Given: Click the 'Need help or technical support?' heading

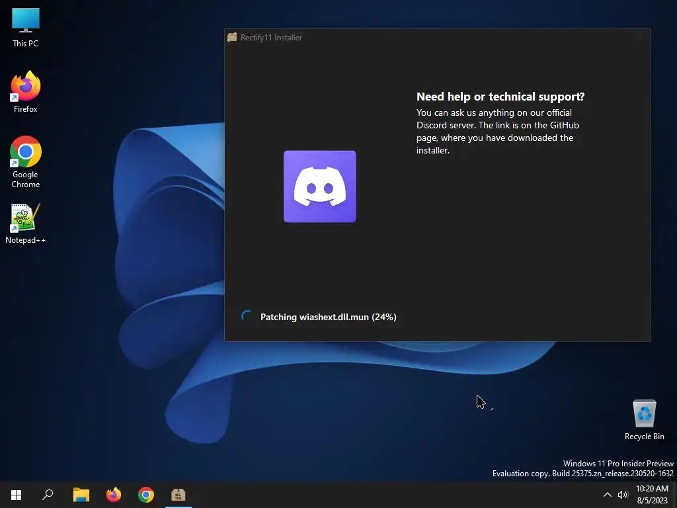Looking at the screenshot, I should (500, 97).
